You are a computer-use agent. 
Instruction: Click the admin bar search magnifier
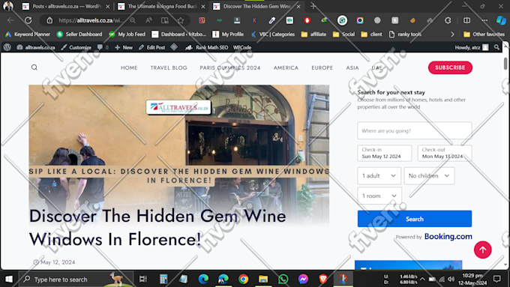496,47
